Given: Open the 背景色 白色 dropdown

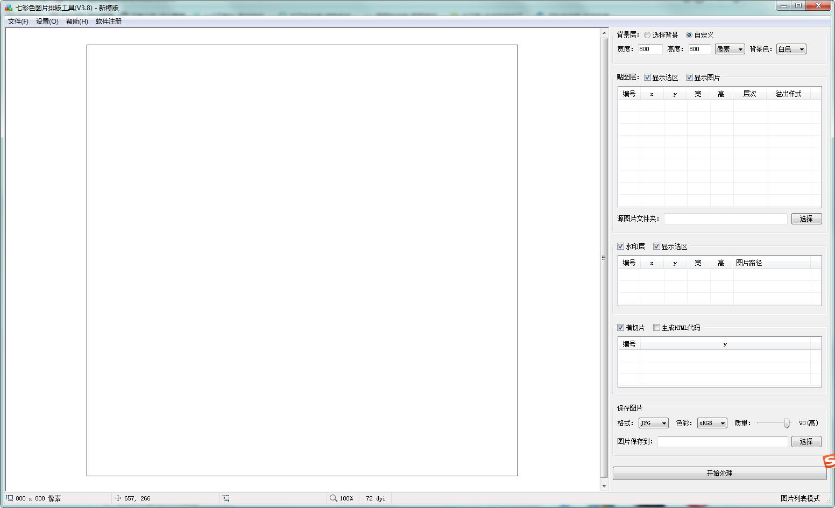Looking at the screenshot, I should click(x=791, y=49).
